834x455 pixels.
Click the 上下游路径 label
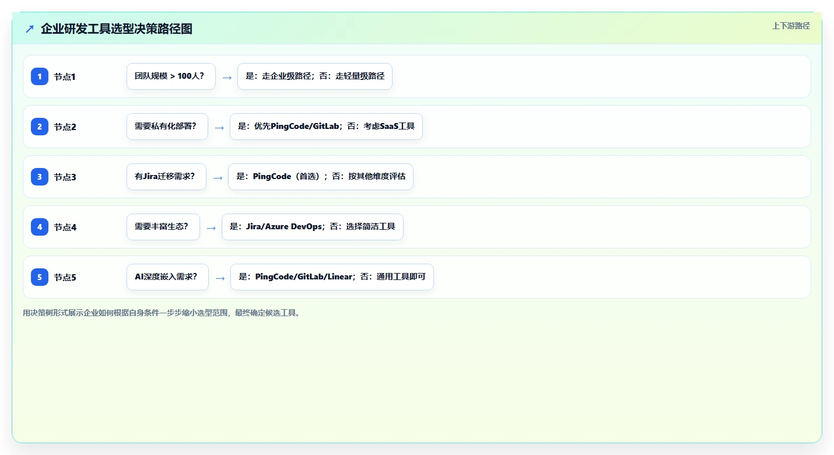pos(791,26)
